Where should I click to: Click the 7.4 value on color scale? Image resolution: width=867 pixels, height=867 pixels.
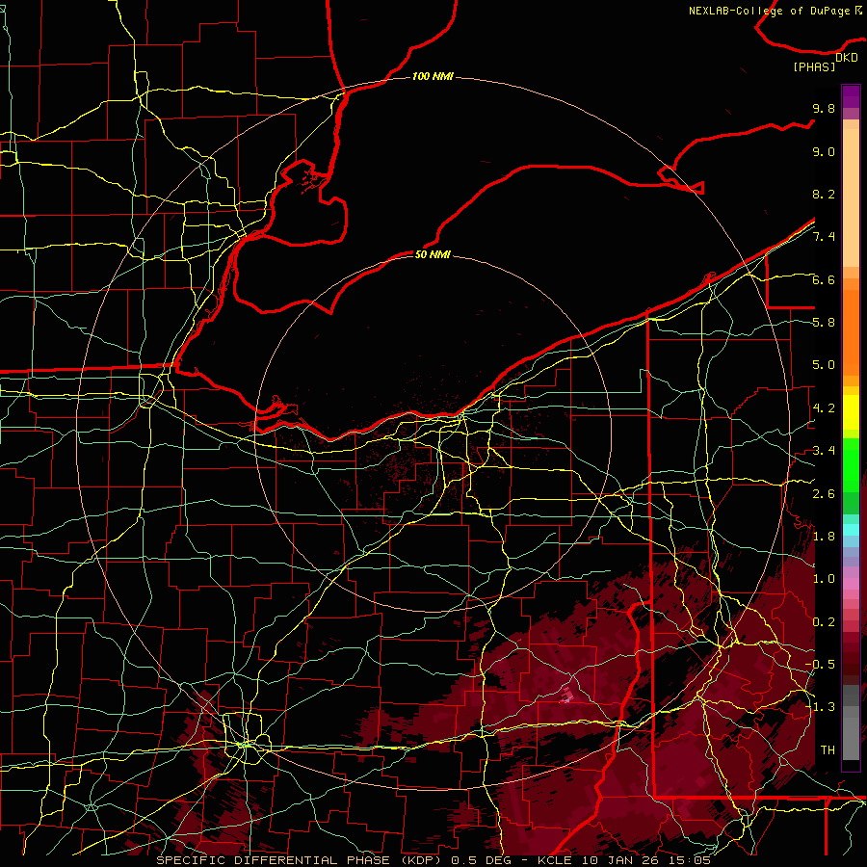[824, 237]
